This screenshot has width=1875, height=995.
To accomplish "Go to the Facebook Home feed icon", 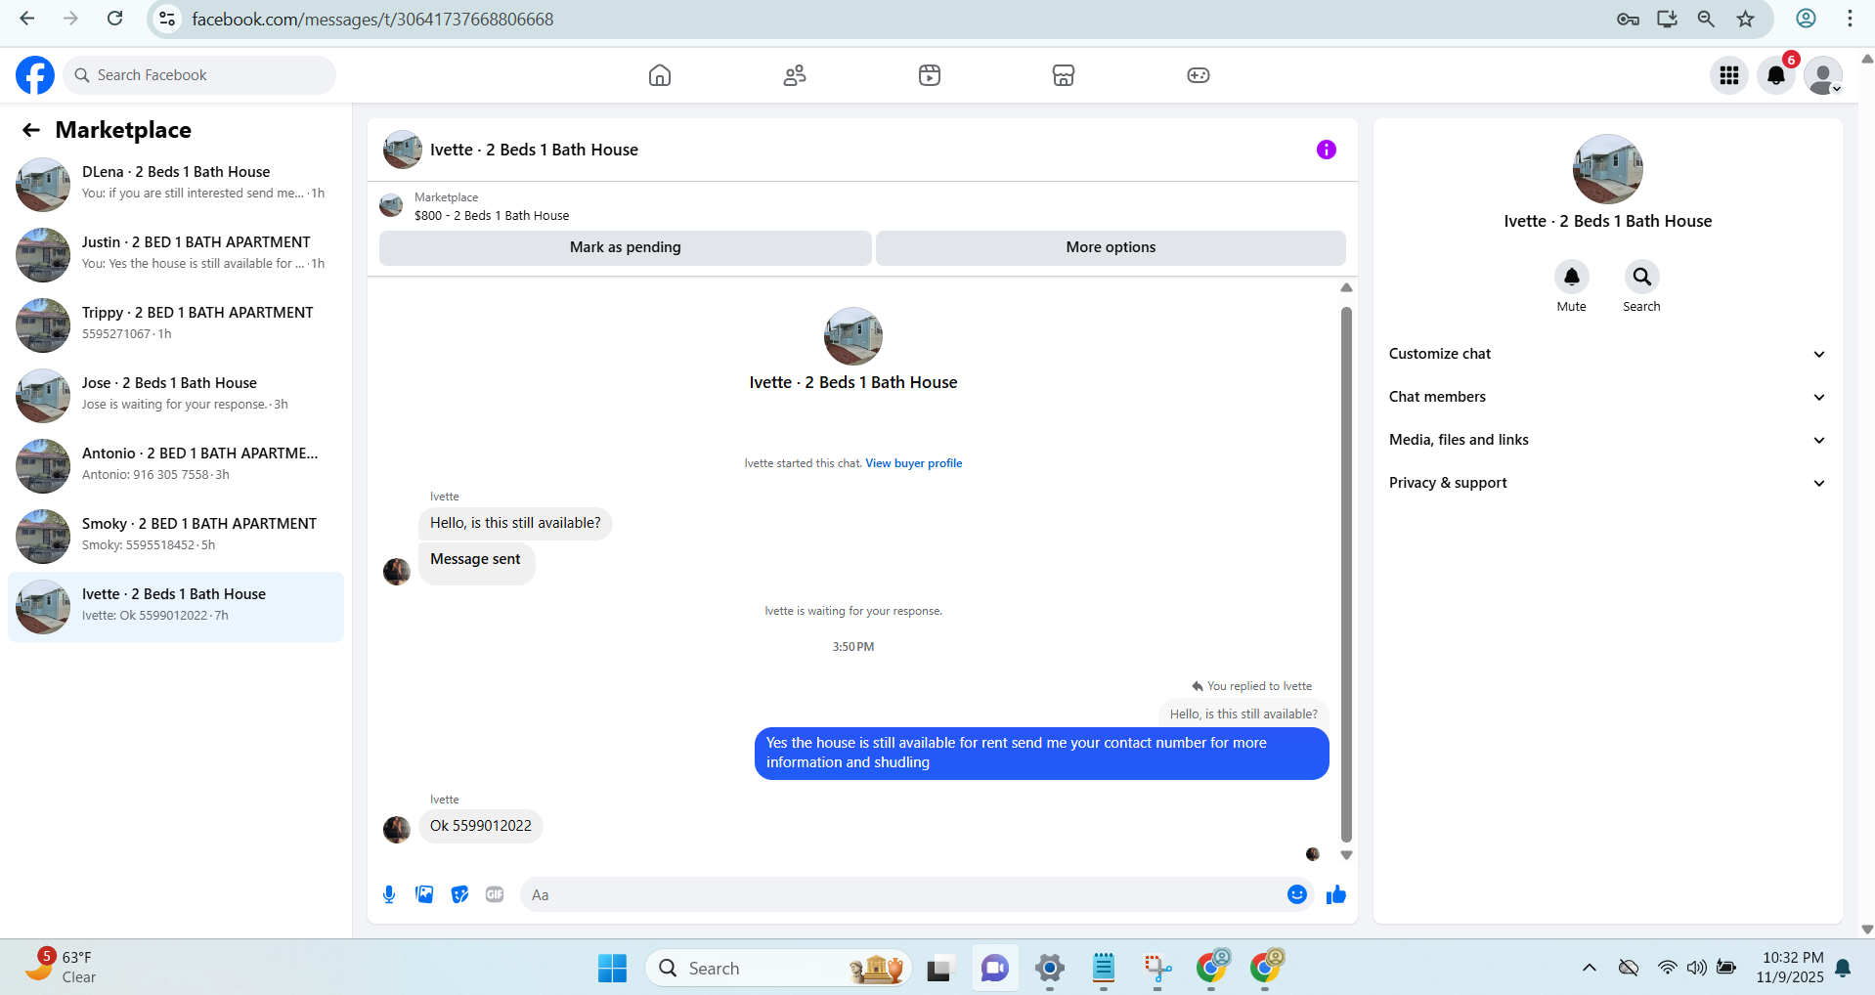I will pos(660,75).
